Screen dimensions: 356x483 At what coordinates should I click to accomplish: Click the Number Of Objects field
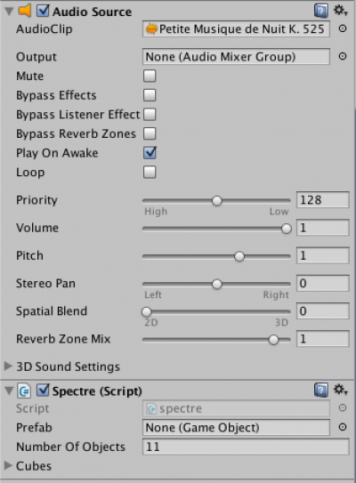(246, 447)
